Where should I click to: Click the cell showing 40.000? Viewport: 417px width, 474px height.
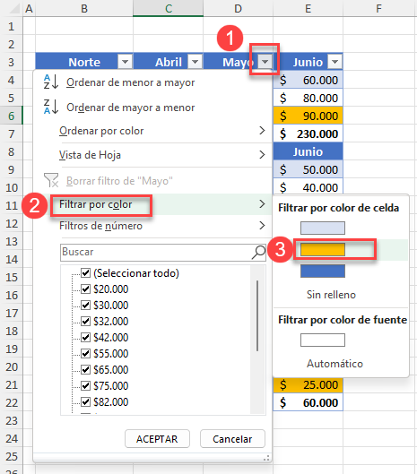click(x=308, y=186)
